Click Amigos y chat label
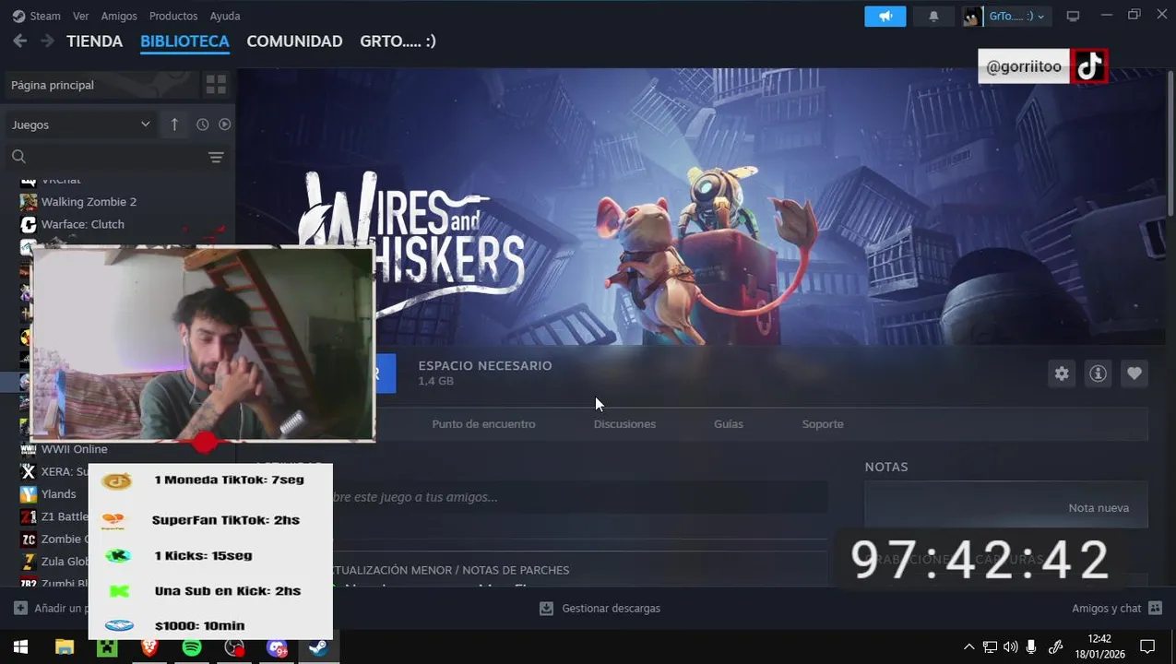This screenshot has width=1176, height=664. pos(1106,609)
